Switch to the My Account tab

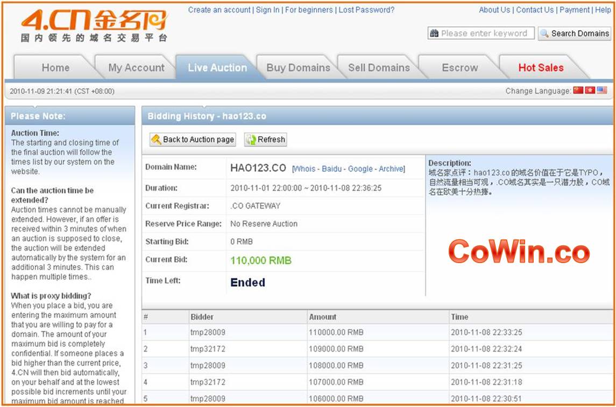136,68
